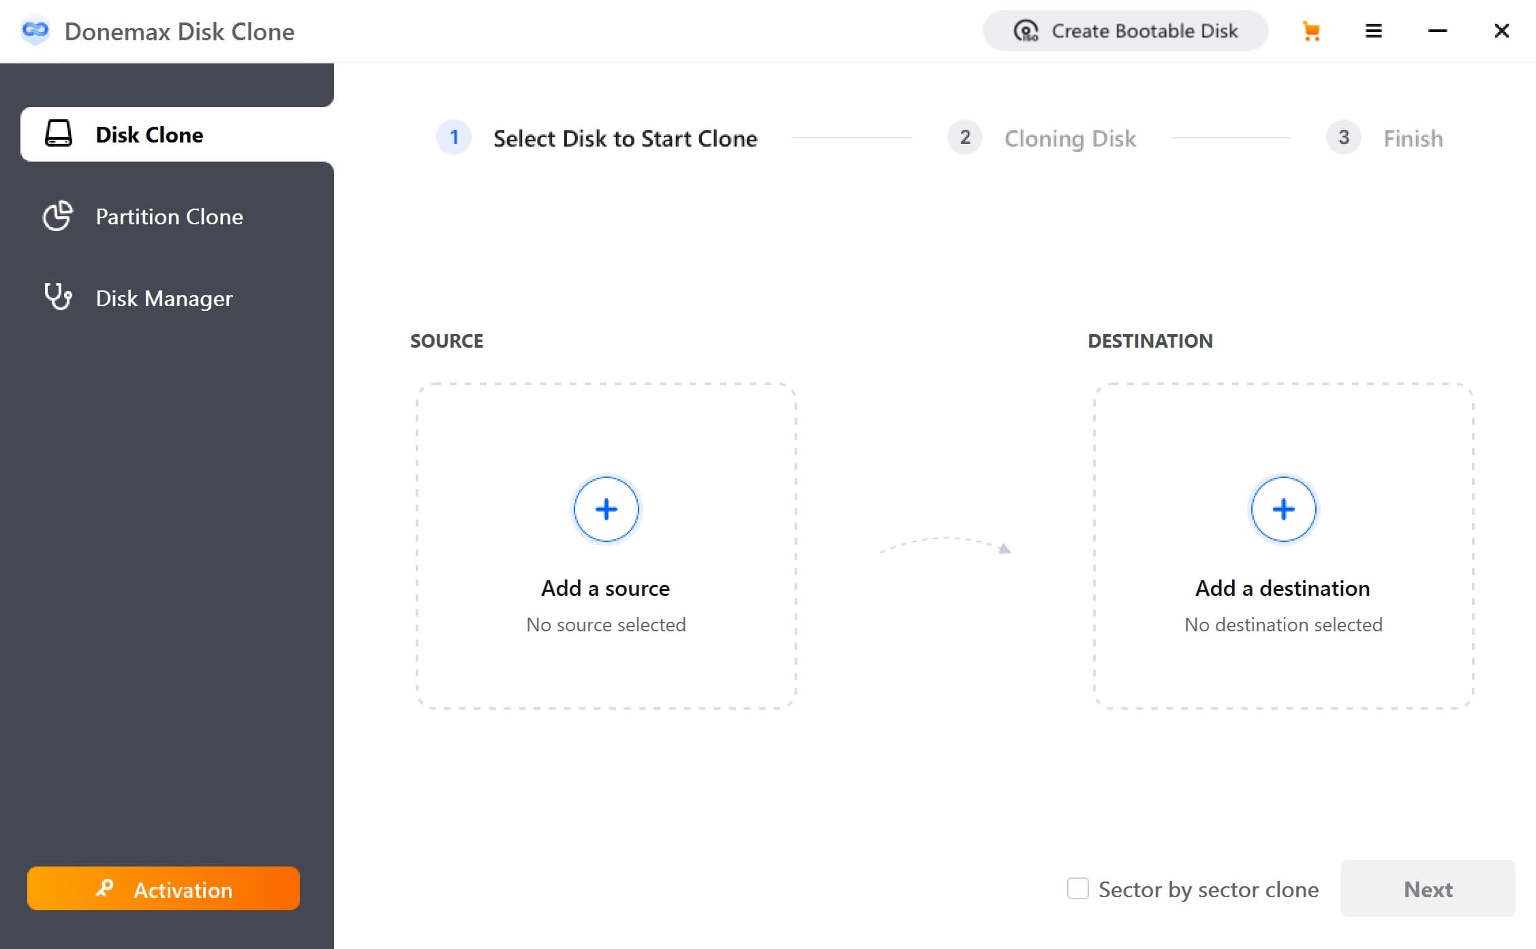Open the shopping cart purchase icon
Screen dimensions: 1536x949
coord(1310,31)
